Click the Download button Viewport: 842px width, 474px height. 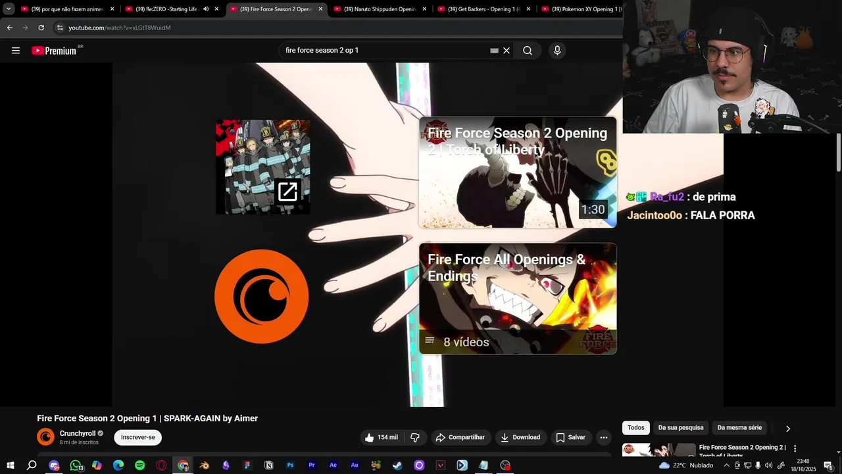coord(520,437)
